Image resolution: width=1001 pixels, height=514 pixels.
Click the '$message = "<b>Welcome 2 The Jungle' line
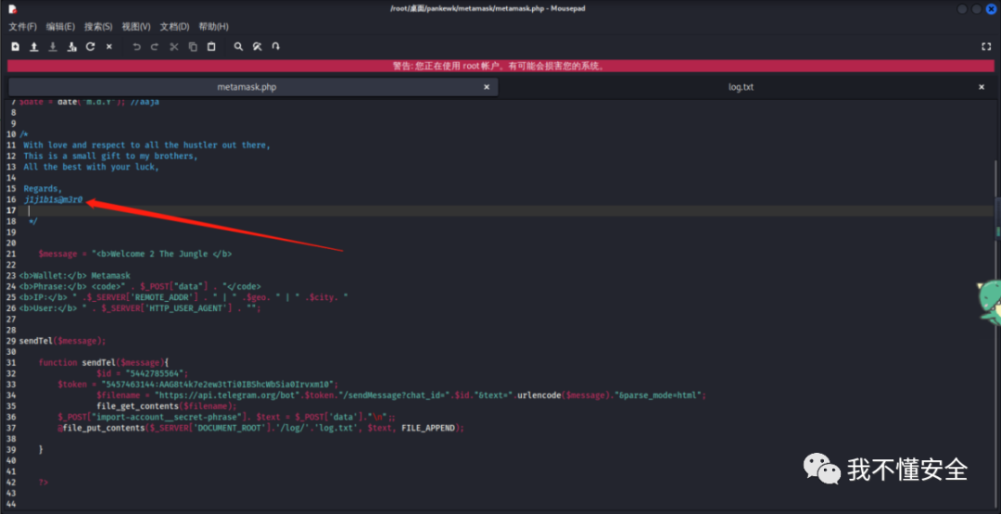[134, 254]
